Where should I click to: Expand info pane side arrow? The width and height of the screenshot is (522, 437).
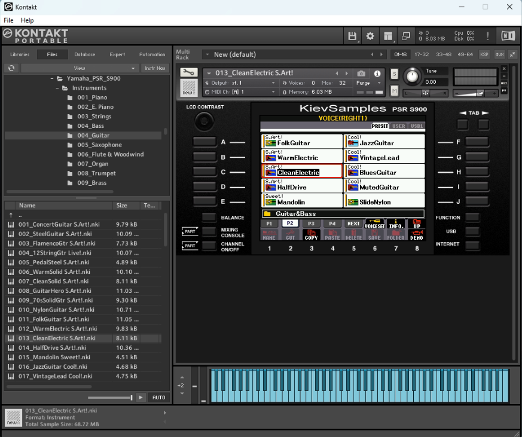coord(165,412)
